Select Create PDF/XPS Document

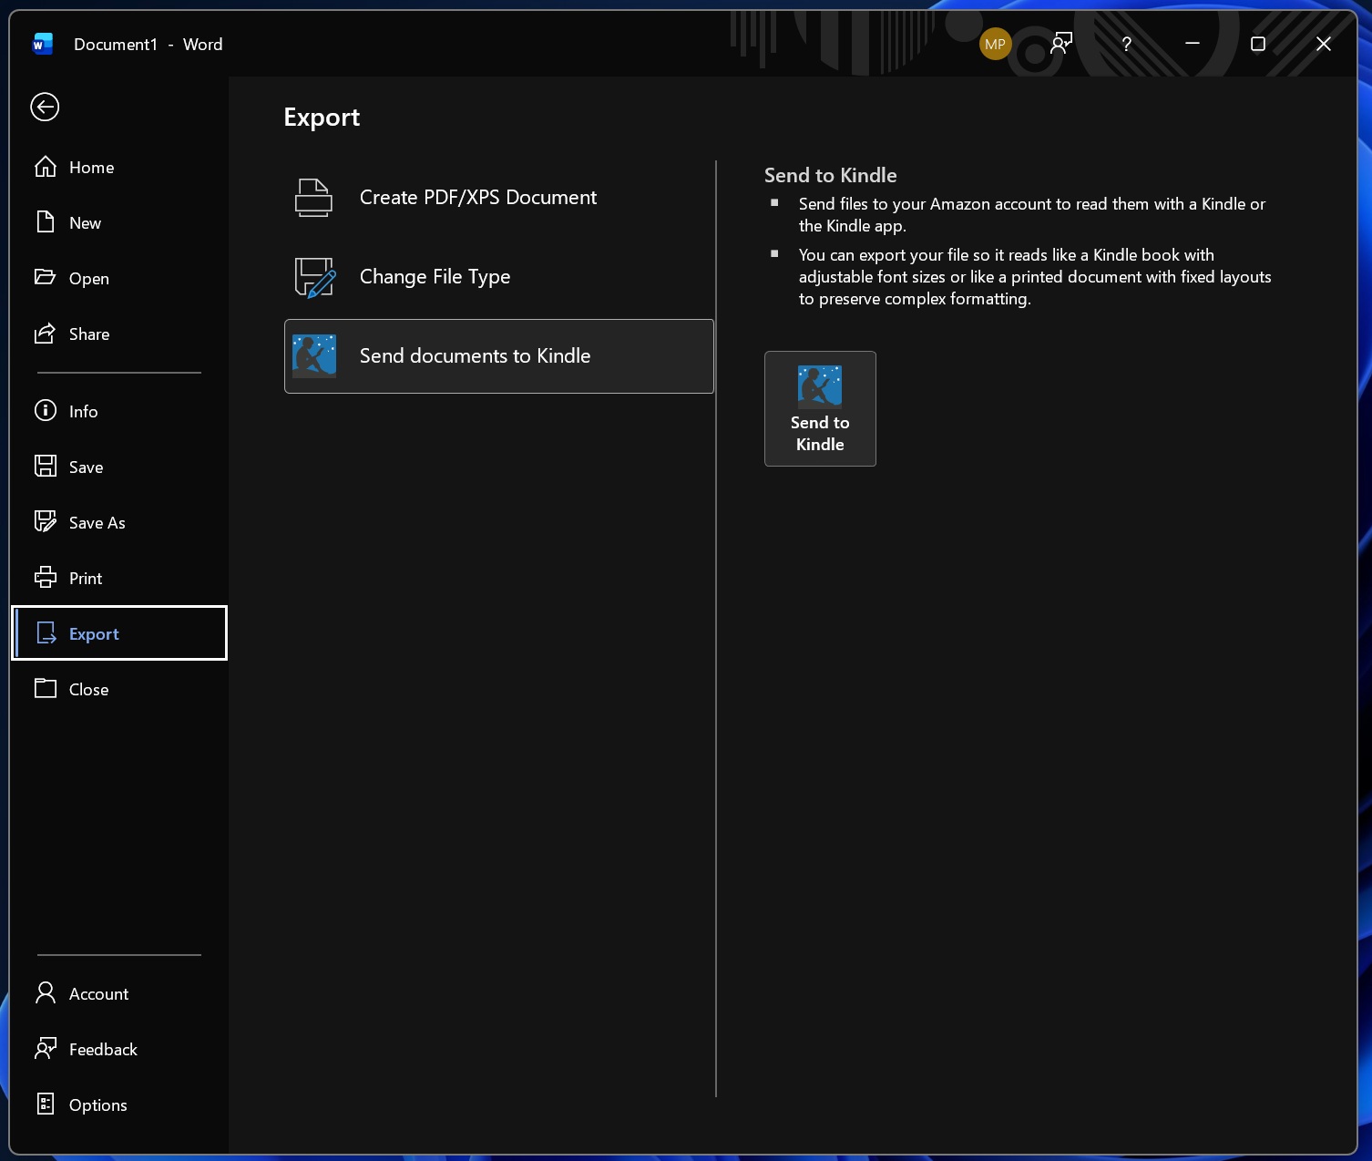pyautogui.click(x=499, y=198)
